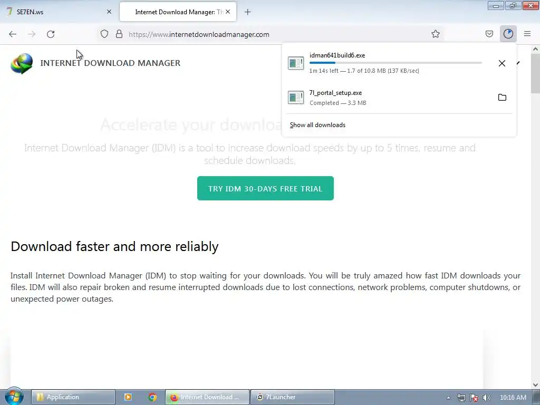Viewport: 540px width, 405px height.
Task: Click TRY IDM 30-DAYS FREE TRIAL button
Action: pos(265,188)
